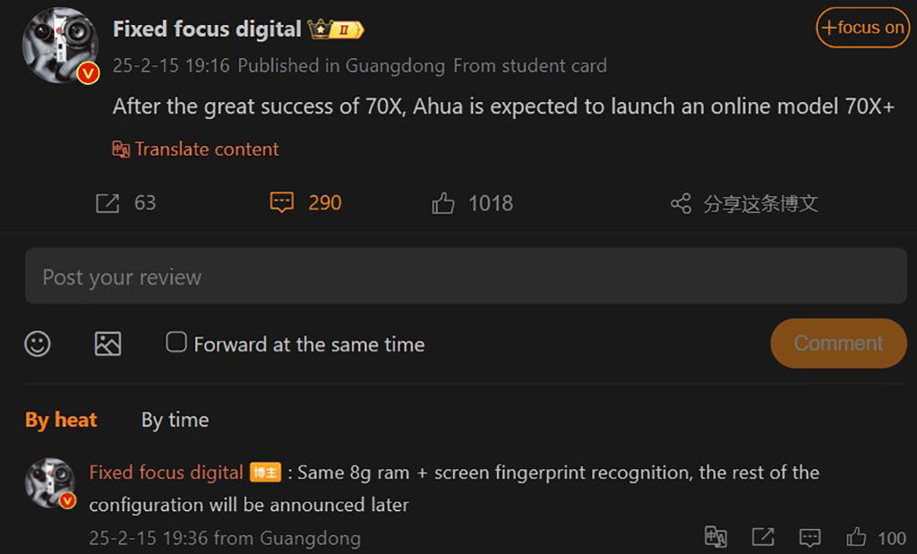Reply to the comment via speech-bubble icon
The width and height of the screenshot is (917, 554).
tap(810, 537)
